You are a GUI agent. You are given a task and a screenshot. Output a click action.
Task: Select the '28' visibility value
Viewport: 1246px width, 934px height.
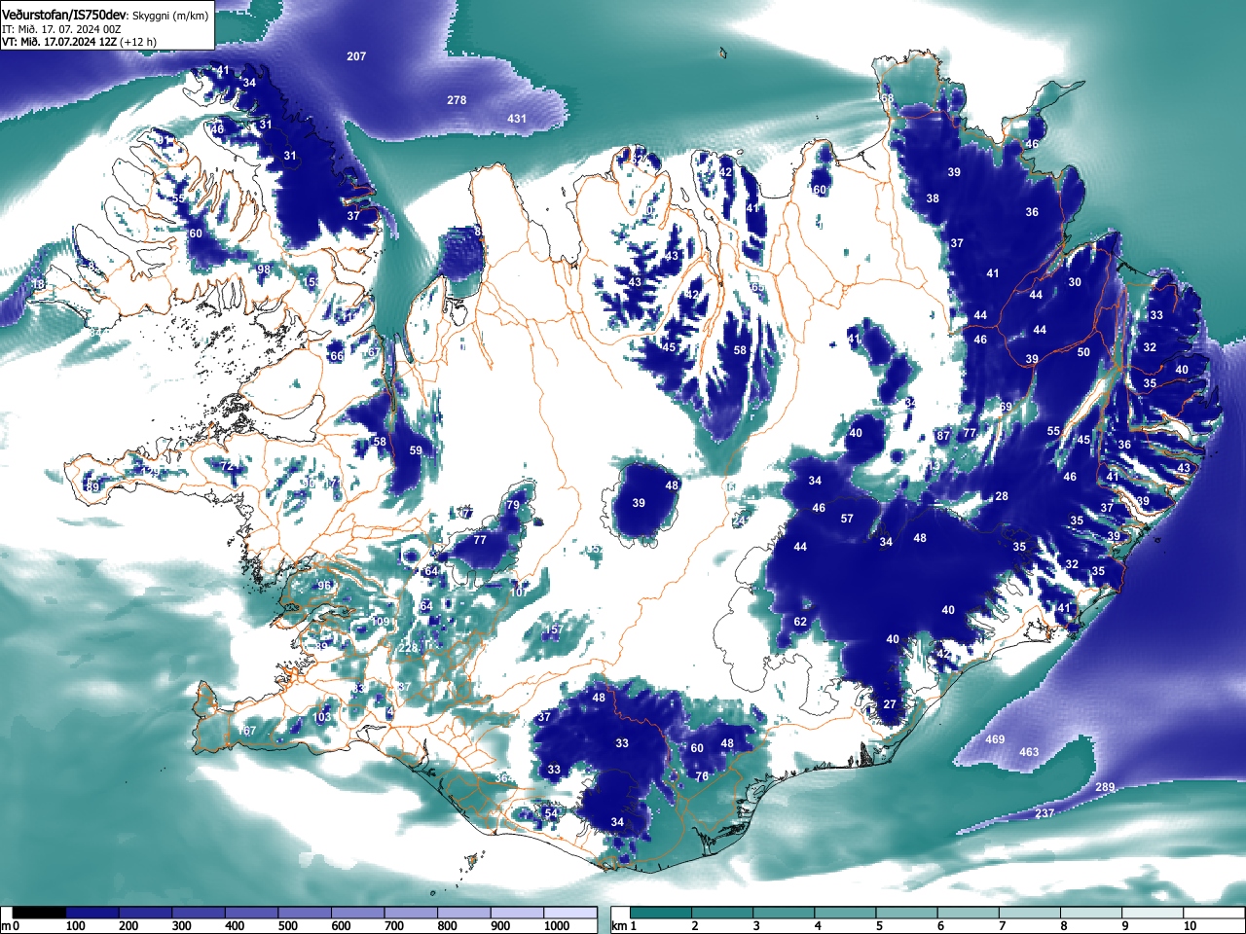pos(1002,496)
